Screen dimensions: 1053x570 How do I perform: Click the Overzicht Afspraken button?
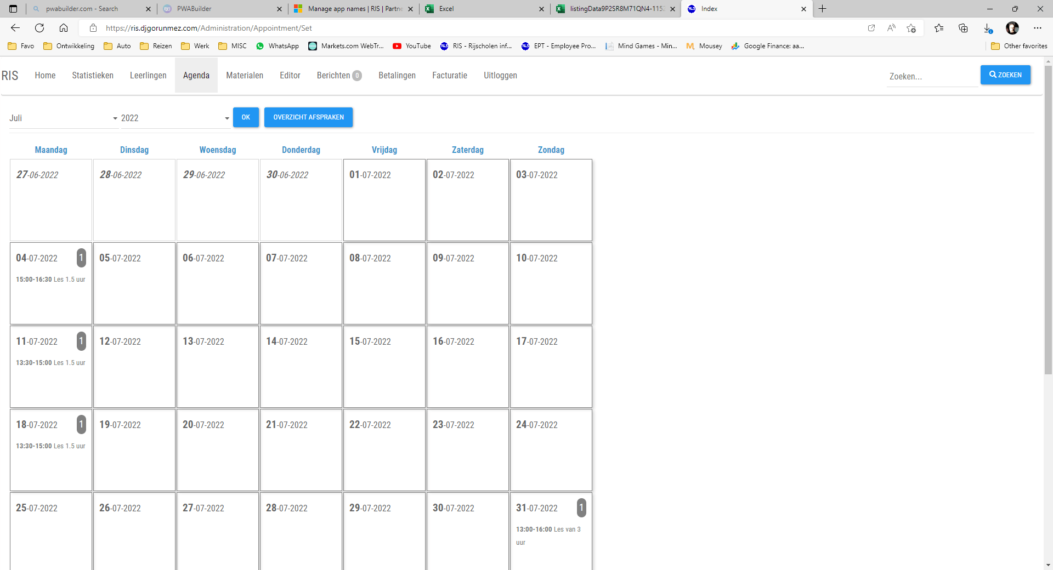(308, 117)
